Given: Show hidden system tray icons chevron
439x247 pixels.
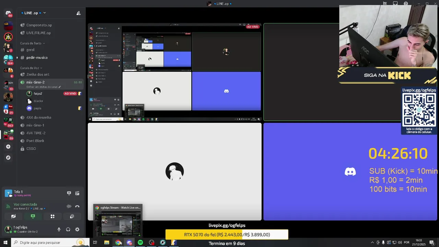Looking at the screenshot, I should click(x=372, y=243).
